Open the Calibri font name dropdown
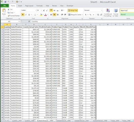The image size is (134, 122). tap(36, 10)
